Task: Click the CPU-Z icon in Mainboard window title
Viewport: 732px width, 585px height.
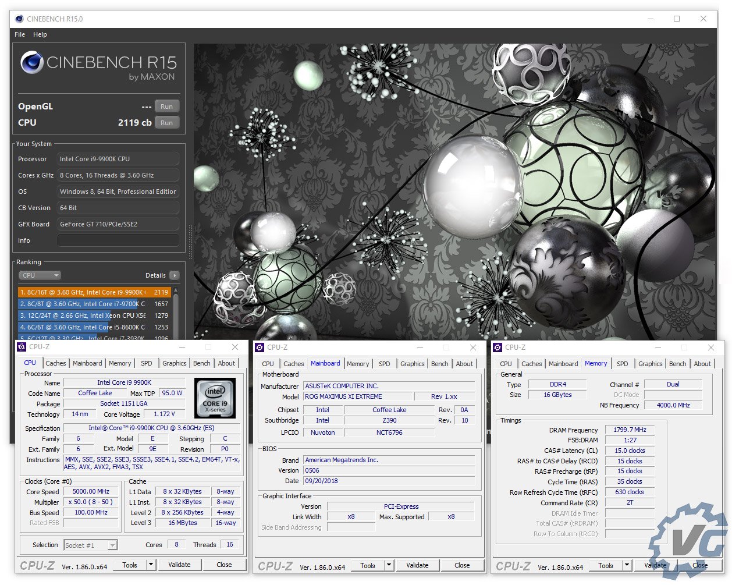Action: point(260,348)
